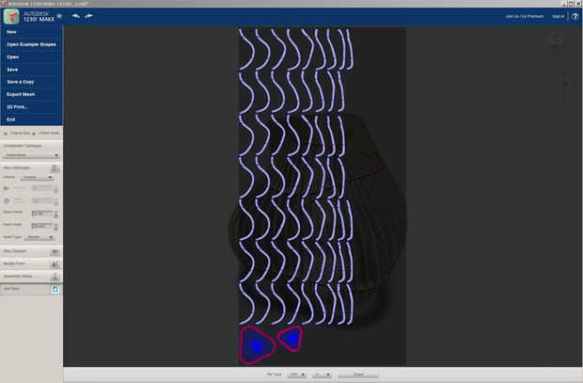Click the Join Us / Go Premium link

click(525, 16)
